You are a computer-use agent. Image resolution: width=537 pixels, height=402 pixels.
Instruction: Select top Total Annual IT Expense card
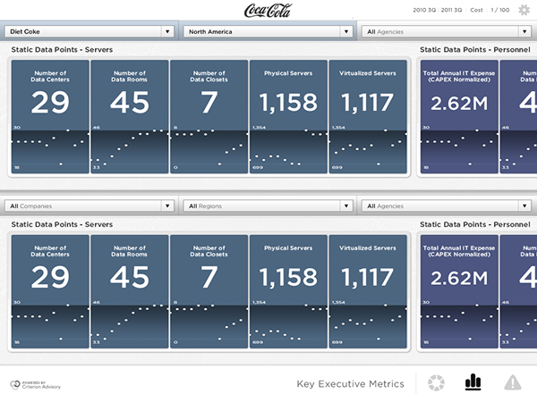tap(459, 117)
